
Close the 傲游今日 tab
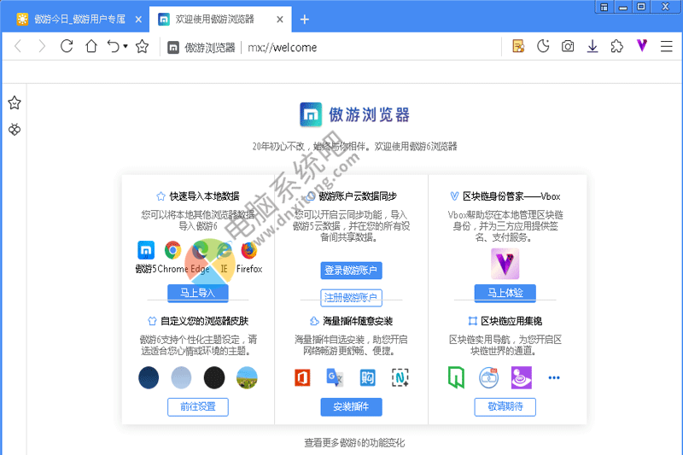tap(138, 19)
